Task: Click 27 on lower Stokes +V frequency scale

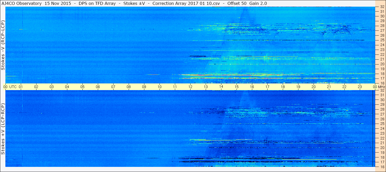Action: pyautogui.click(x=382, y=114)
